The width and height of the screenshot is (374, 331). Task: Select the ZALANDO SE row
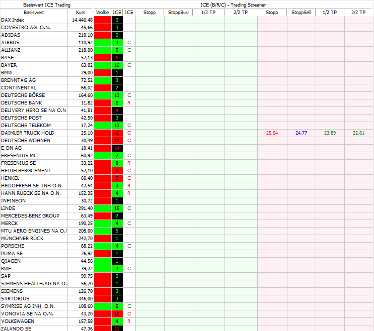pos(16,328)
